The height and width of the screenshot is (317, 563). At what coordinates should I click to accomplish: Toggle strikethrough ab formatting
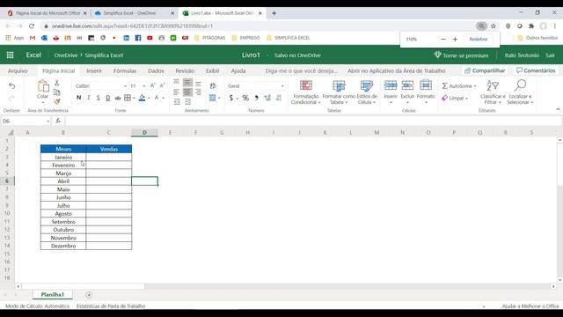tap(117, 98)
